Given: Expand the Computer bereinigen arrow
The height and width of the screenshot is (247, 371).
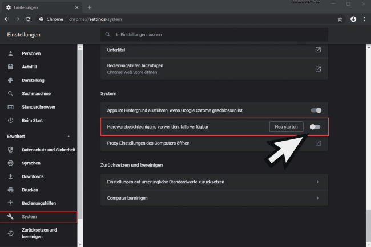Looking at the screenshot, I should tap(318, 198).
